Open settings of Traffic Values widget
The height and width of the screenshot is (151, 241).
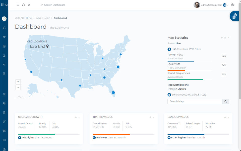pos(150,117)
